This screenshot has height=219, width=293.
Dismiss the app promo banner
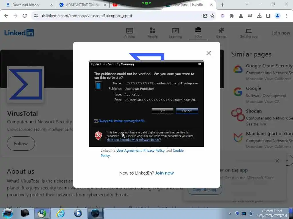pyautogui.click(x=277, y=161)
